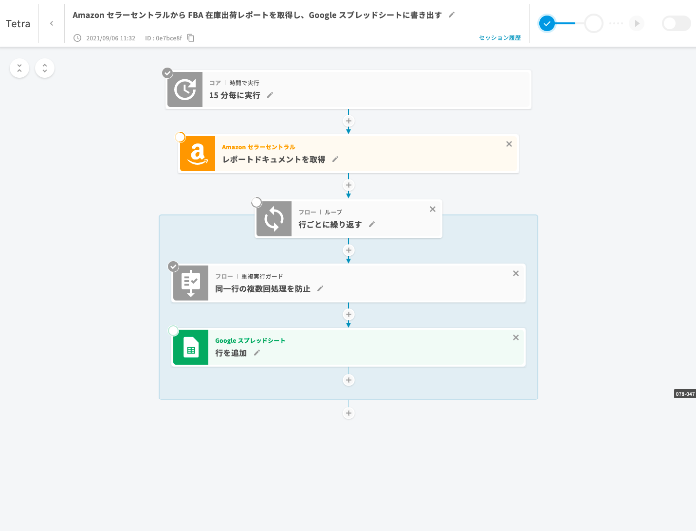Image resolution: width=696 pixels, height=531 pixels.
Task: Remove the レポートドキュメントを取得 step
Action: 509,144
